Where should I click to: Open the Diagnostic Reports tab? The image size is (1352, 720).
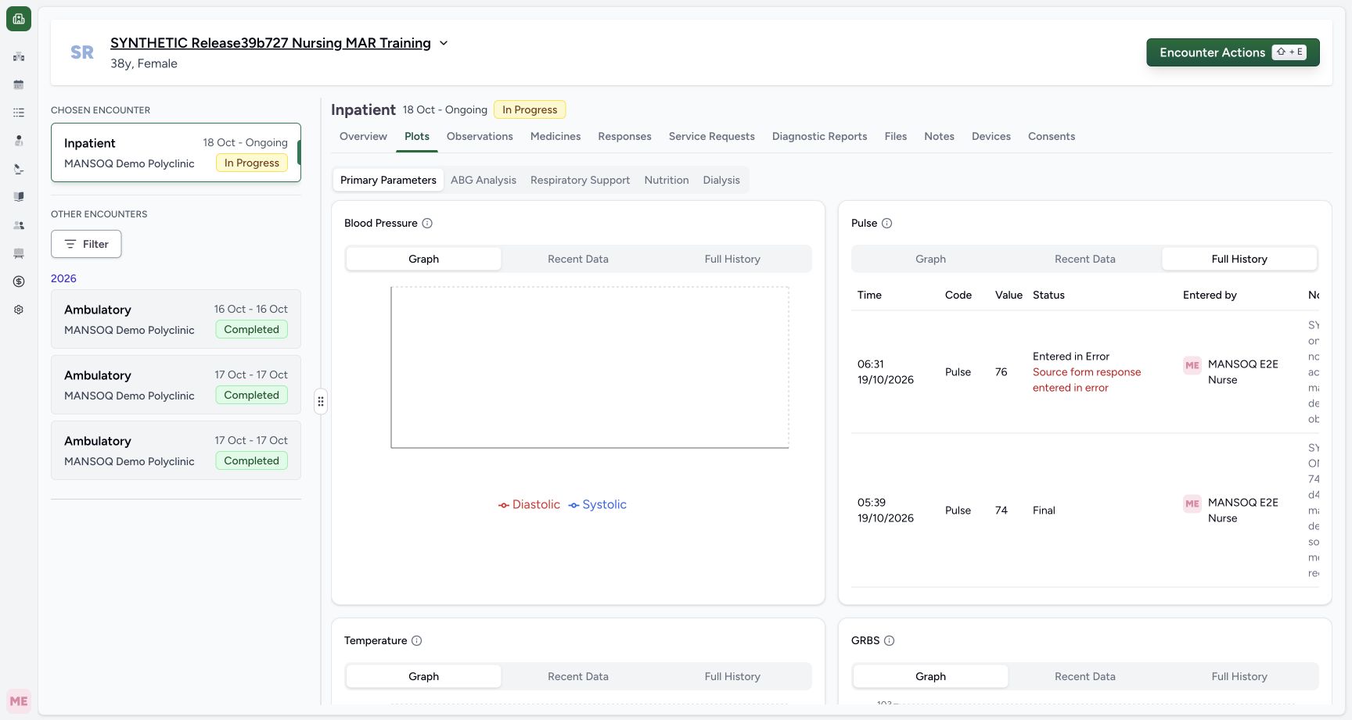point(819,136)
